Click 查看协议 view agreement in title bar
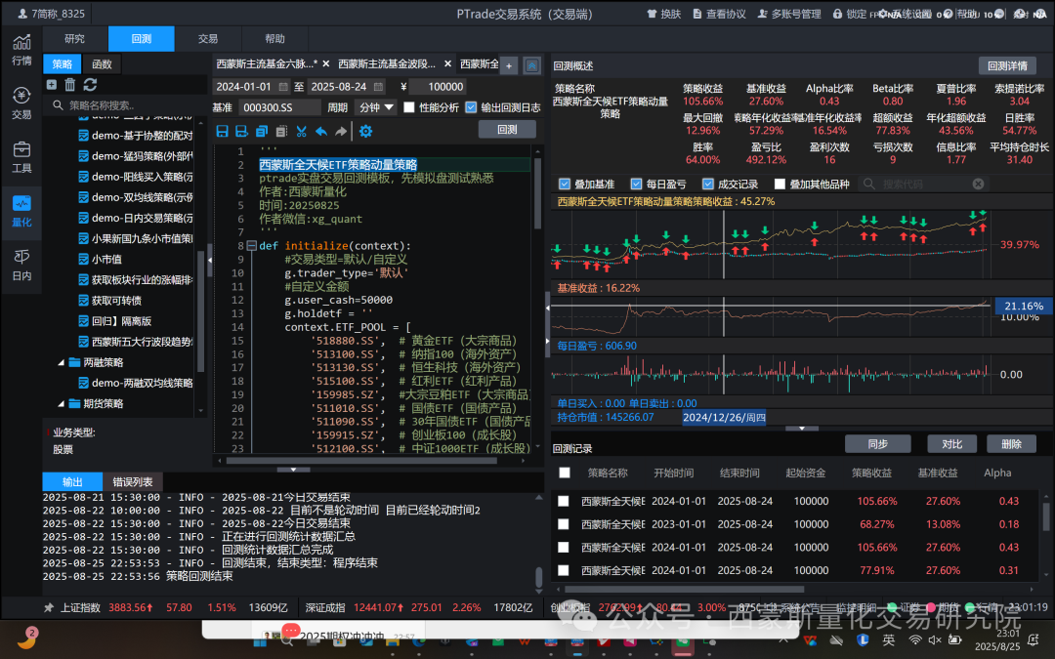Screen dimensions: 1055x659 [x=719, y=14]
